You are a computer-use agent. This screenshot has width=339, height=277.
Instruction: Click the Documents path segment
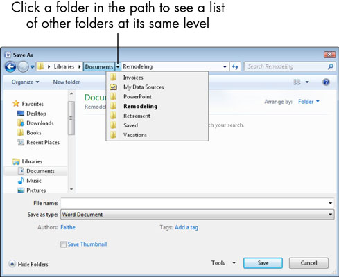tap(99, 67)
